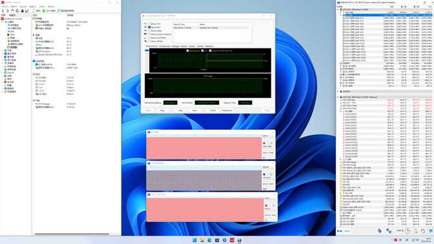Click Stop button in stability test
Viewport: 434px width, 244px height.
coord(163,110)
